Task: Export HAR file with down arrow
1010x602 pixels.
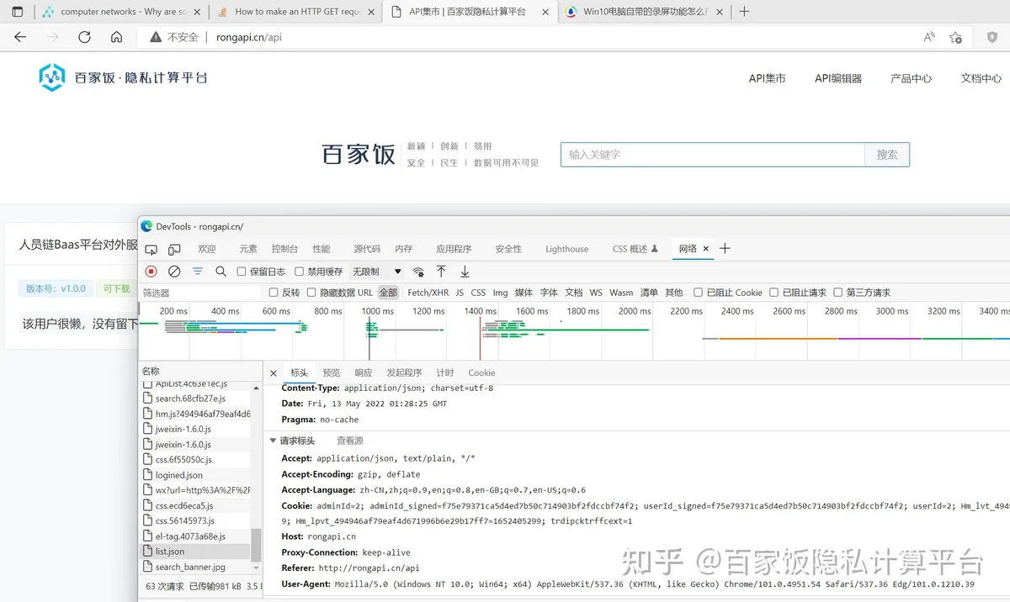Action: click(465, 272)
